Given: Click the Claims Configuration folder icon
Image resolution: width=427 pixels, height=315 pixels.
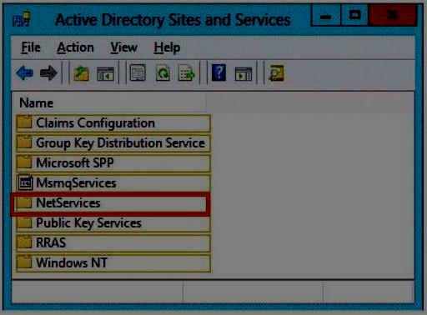Looking at the screenshot, I should coord(24,122).
